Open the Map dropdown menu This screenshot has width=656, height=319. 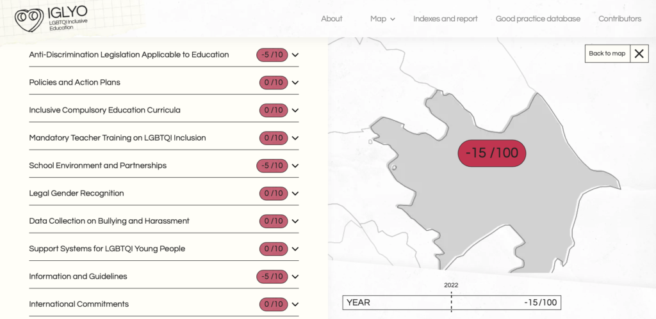[382, 19]
